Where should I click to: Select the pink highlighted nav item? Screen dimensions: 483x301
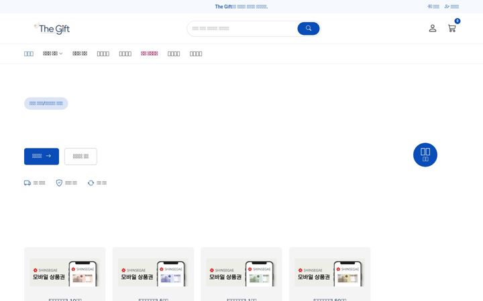click(150, 54)
